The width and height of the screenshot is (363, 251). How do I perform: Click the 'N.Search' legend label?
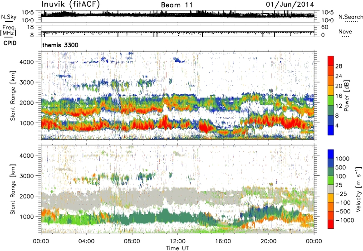[x=350, y=17]
